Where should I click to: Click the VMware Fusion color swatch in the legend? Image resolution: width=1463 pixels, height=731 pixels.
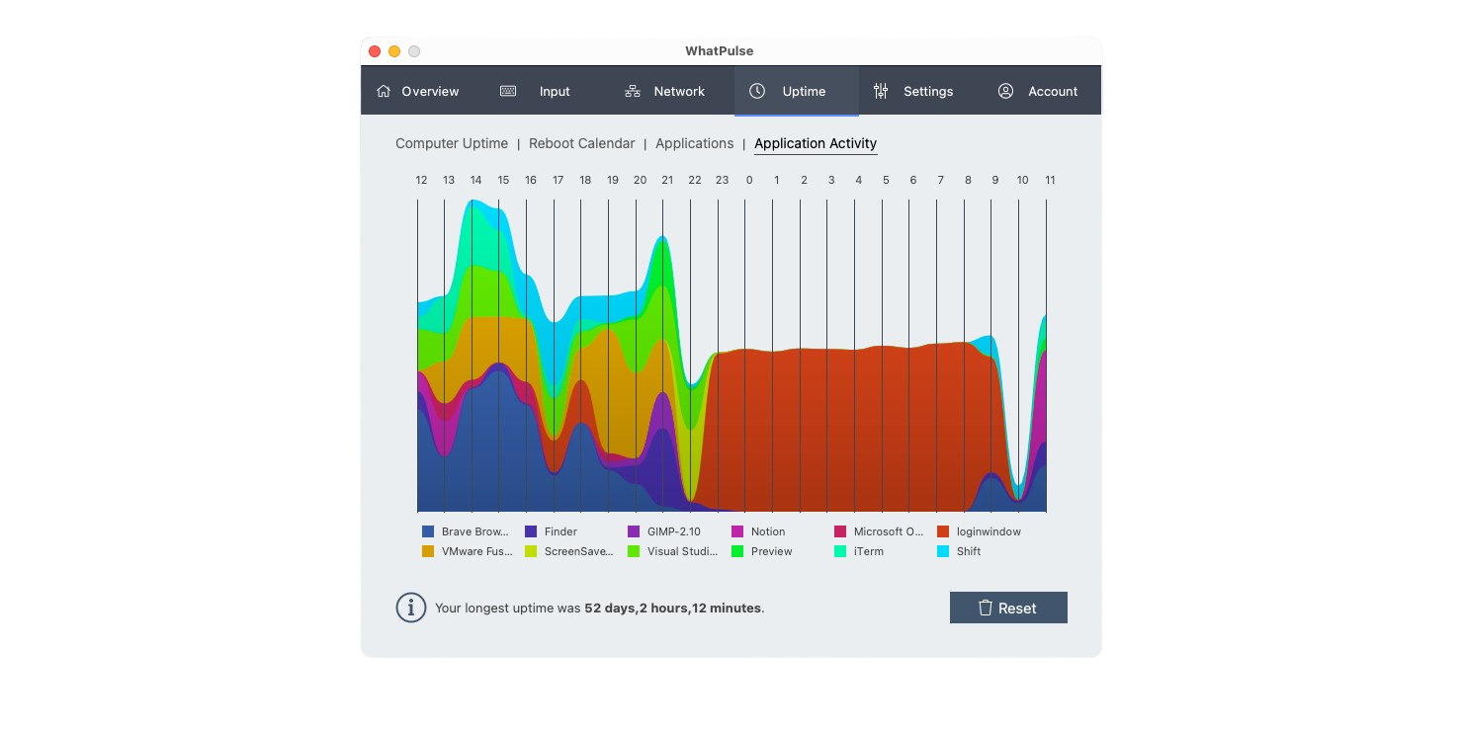(x=426, y=551)
